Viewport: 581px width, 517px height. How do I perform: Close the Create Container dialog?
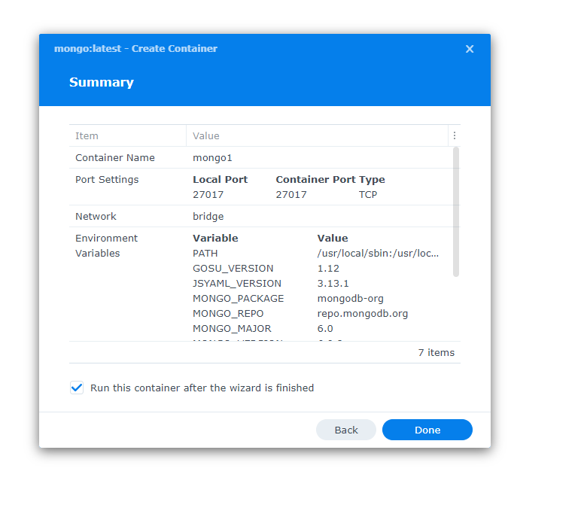click(470, 49)
